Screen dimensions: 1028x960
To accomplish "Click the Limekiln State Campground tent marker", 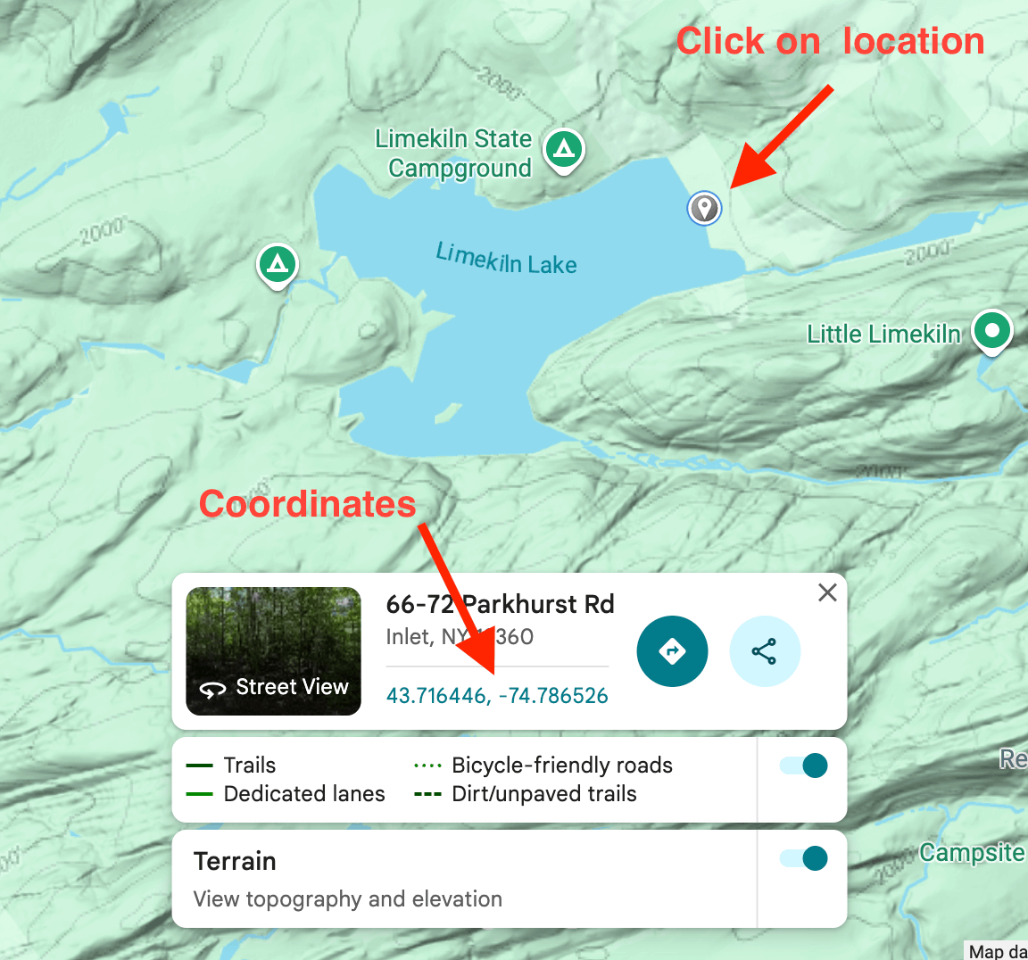I will (x=564, y=150).
